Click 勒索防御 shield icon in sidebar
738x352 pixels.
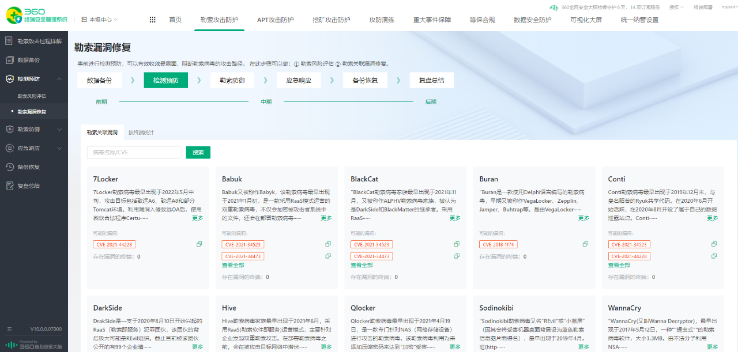click(9, 129)
